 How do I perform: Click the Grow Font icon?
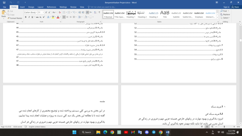[x=46, y=12]
